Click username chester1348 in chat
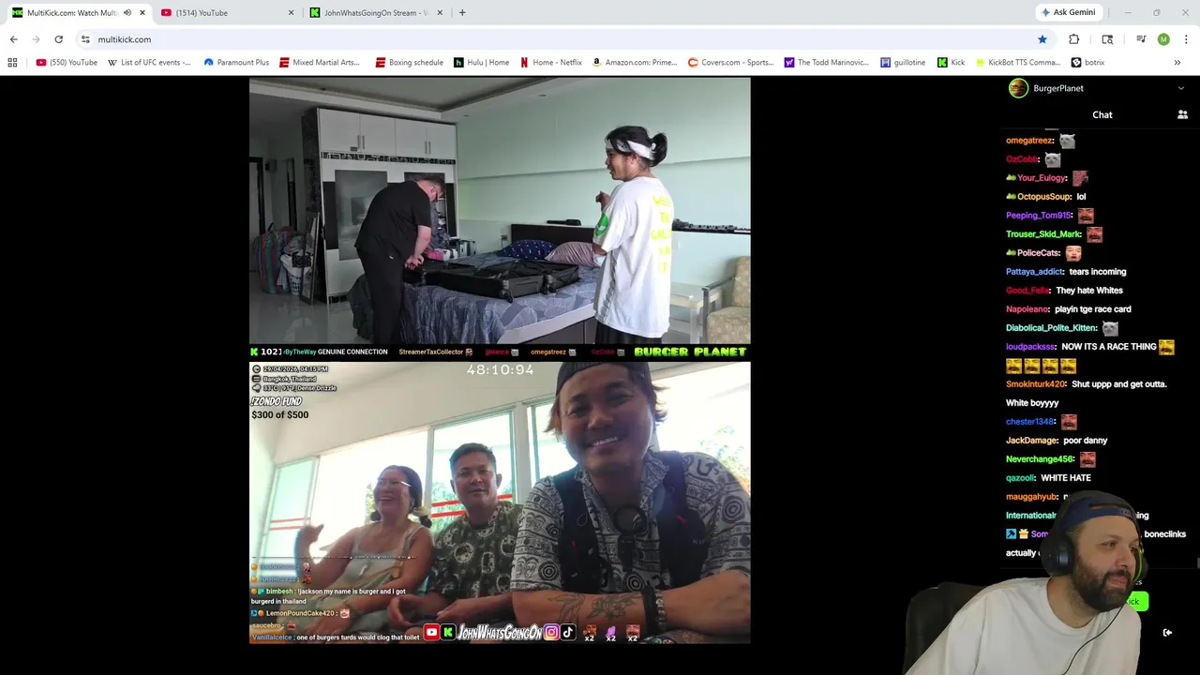Image resolution: width=1200 pixels, height=675 pixels. coord(1030,422)
